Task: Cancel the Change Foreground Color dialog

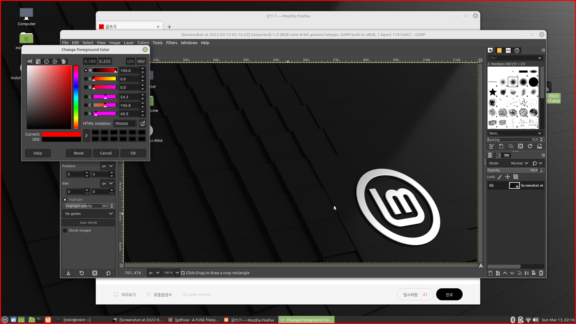Action: (106, 153)
